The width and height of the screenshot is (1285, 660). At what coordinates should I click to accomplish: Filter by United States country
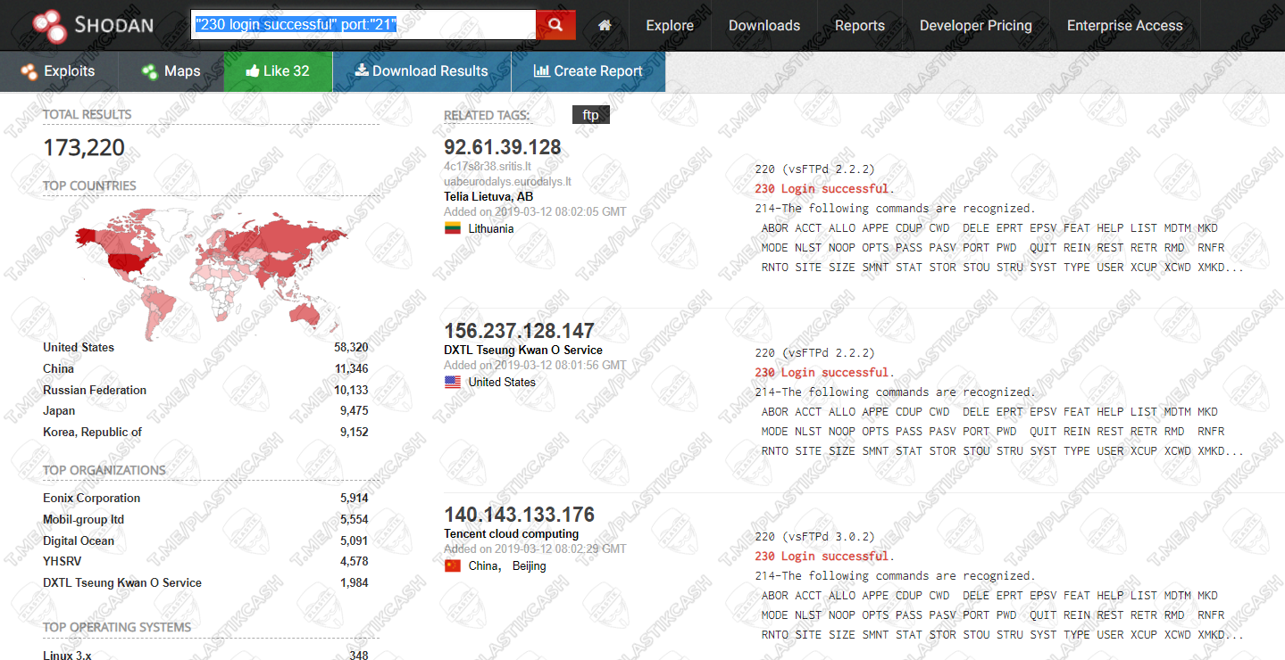pos(79,347)
